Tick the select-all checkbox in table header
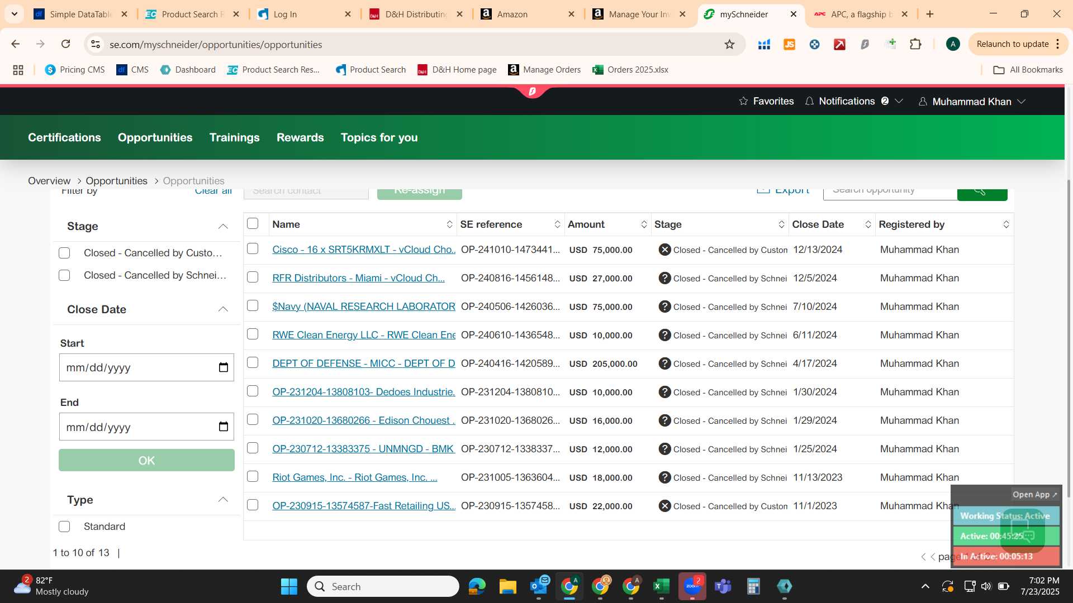Viewport: 1073px width, 603px height. 253,223
